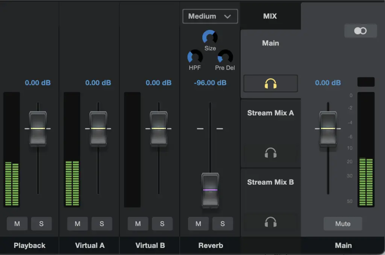Viewport: 385px width, 255px height.
Task: Click the Reverb -96.00 dB value
Action: coord(210,83)
